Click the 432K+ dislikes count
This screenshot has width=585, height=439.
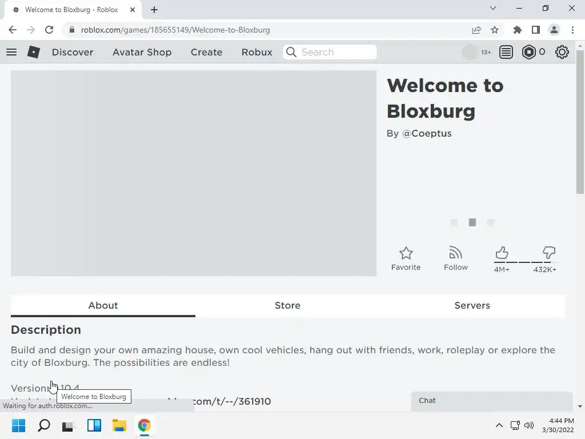pyautogui.click(x=545, y=270)
